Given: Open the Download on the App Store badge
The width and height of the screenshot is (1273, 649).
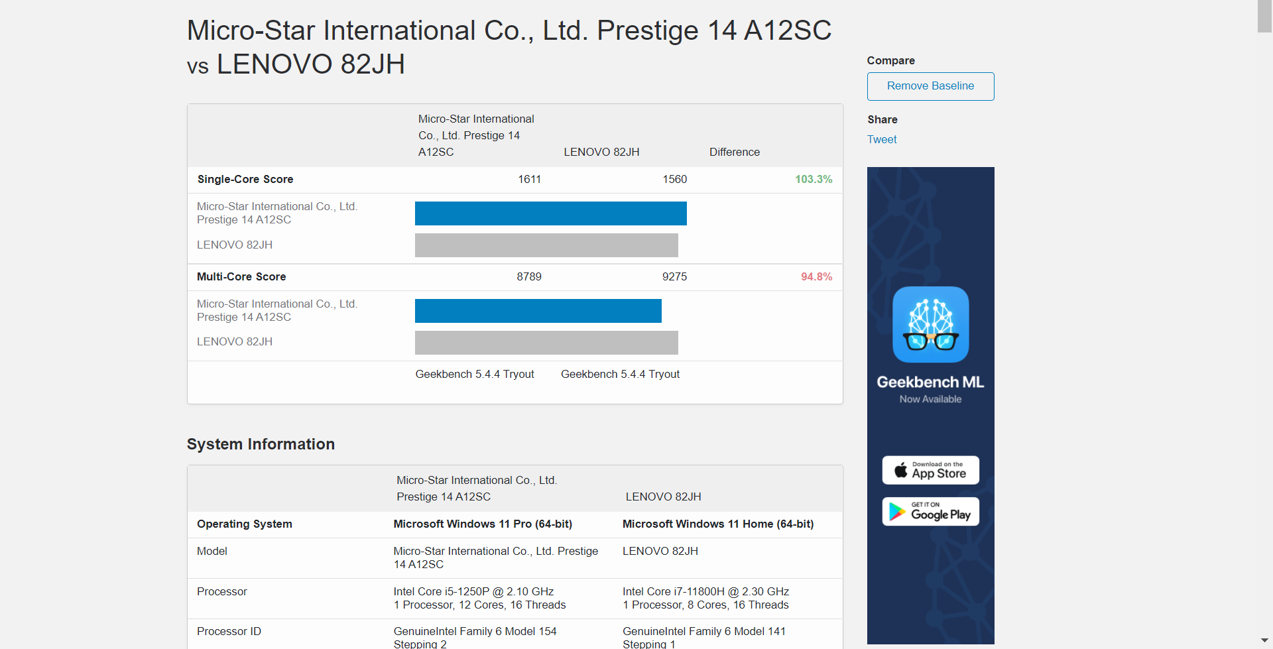Looking at the screenshot, I should 930,470.
